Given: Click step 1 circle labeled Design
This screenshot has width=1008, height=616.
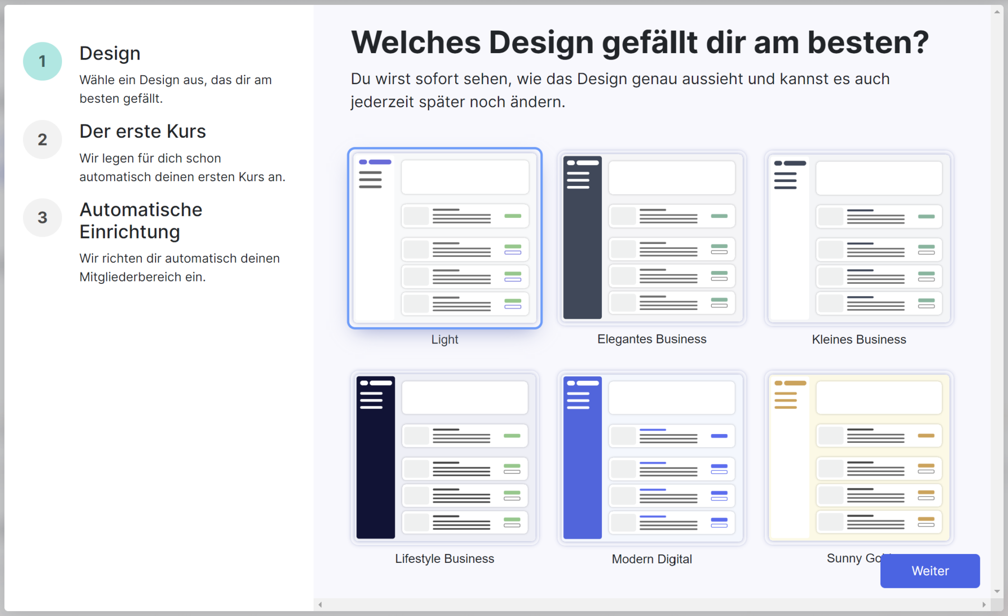Looking at the screenshot, I should [42, 61].
